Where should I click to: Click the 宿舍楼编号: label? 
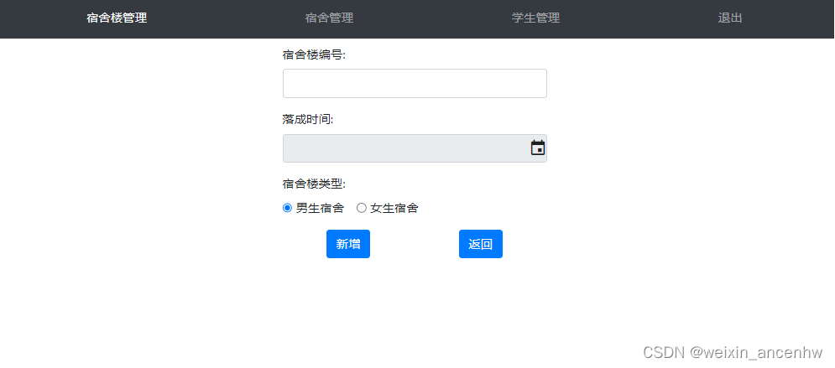tap(314, 54)
